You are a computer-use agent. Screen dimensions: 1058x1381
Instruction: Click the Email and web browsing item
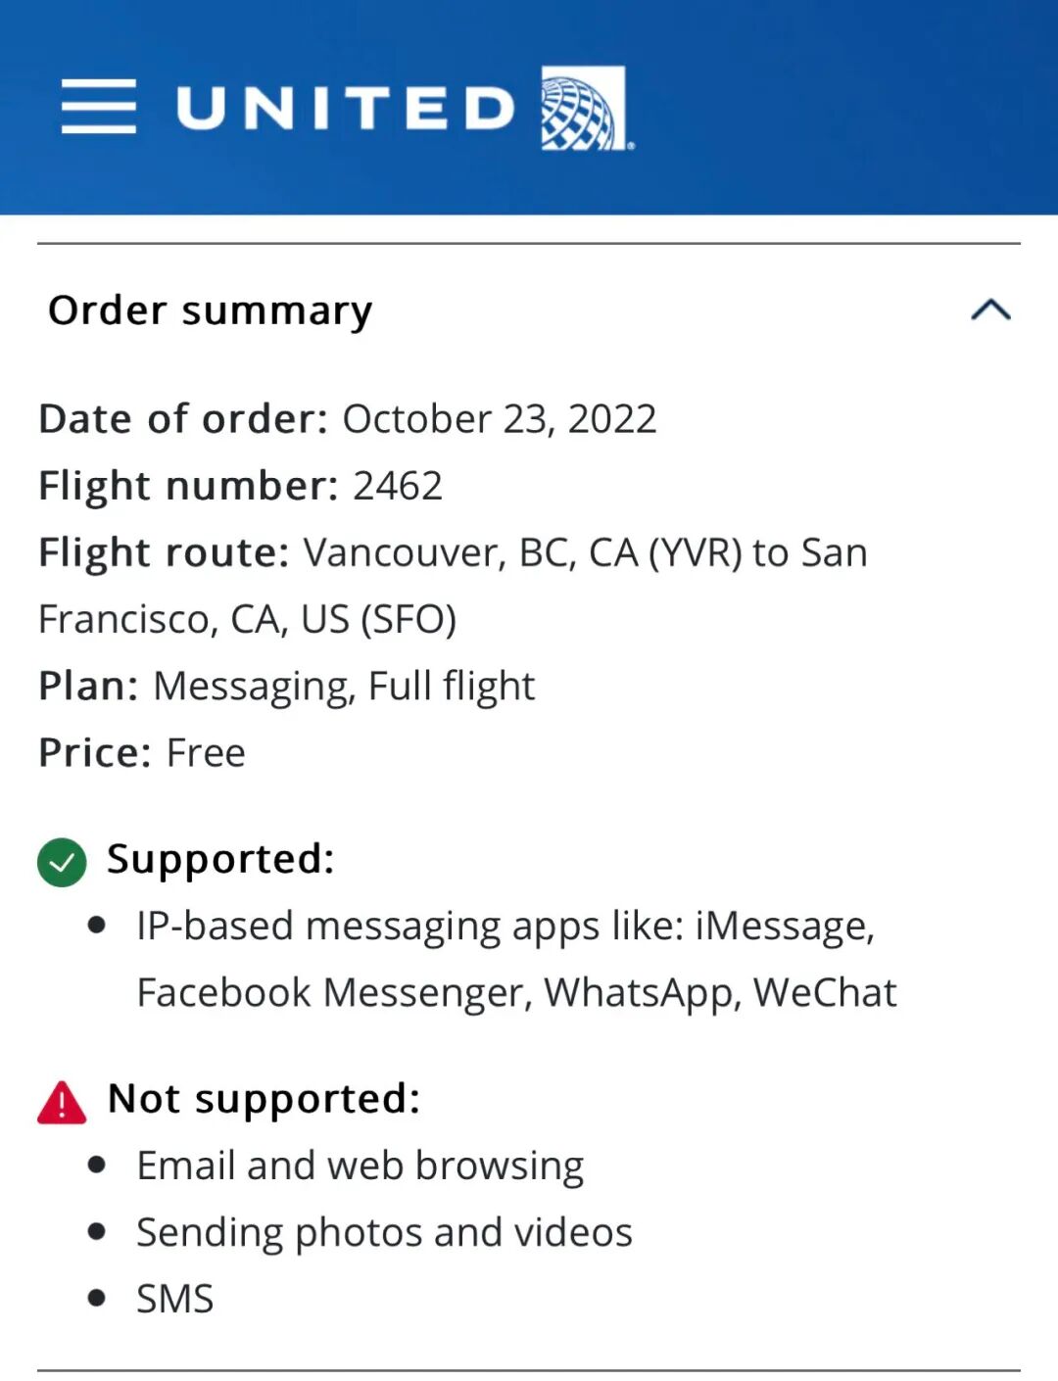(x=360, y=1166)
